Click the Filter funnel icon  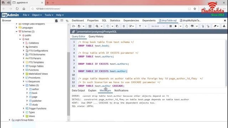[x=140, y=26]
